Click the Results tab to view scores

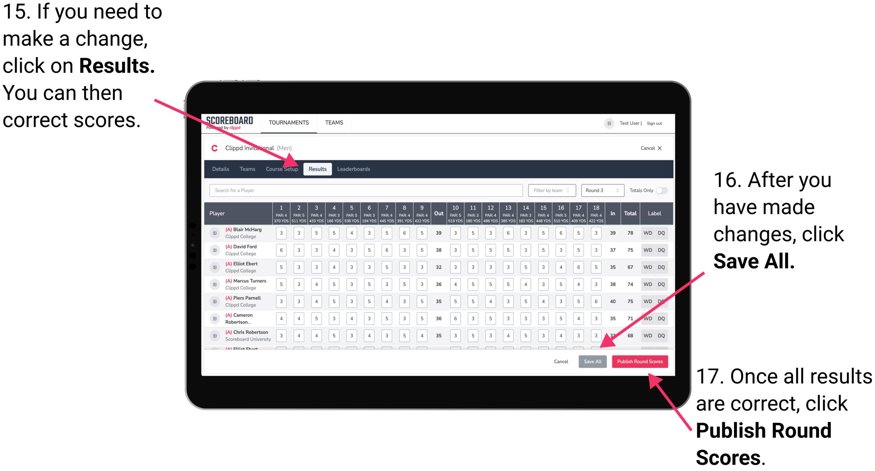(x=318, y=168)
